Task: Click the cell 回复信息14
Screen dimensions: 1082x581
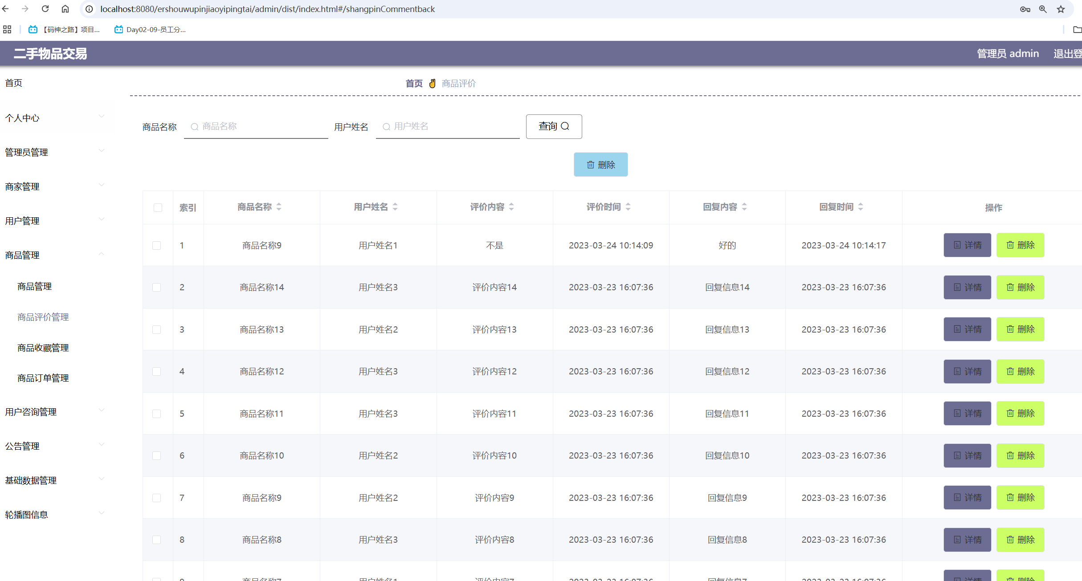Action: click(727, 287)
